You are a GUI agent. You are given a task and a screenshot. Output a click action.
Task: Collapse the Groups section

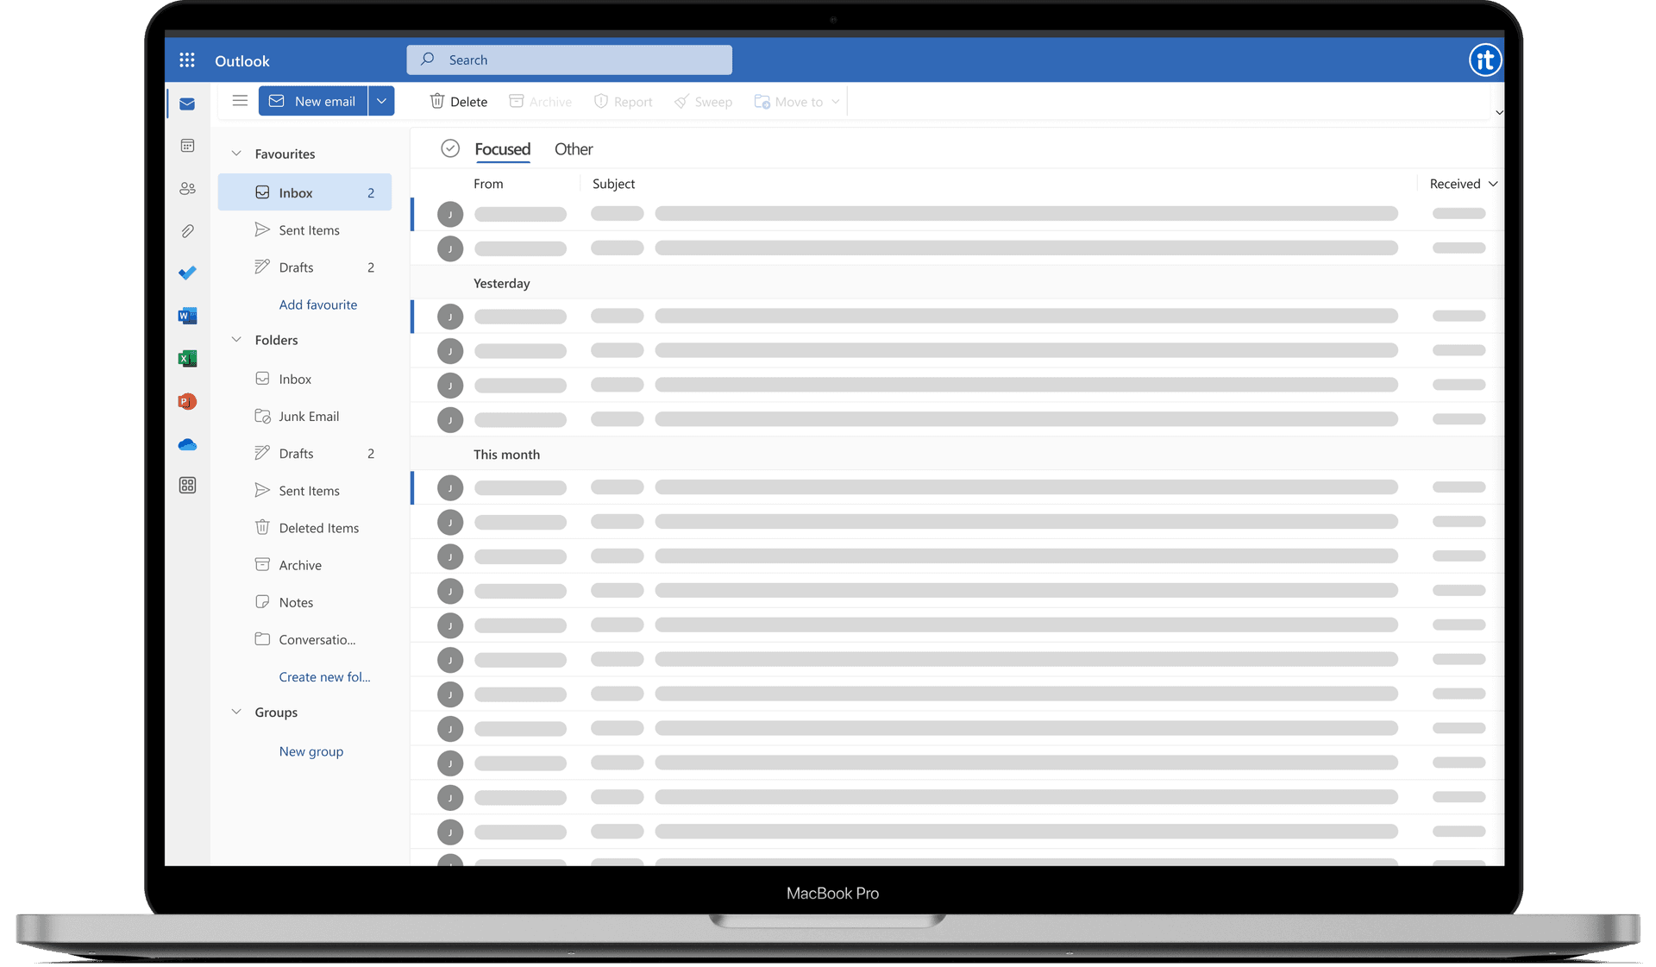point(236,712)
